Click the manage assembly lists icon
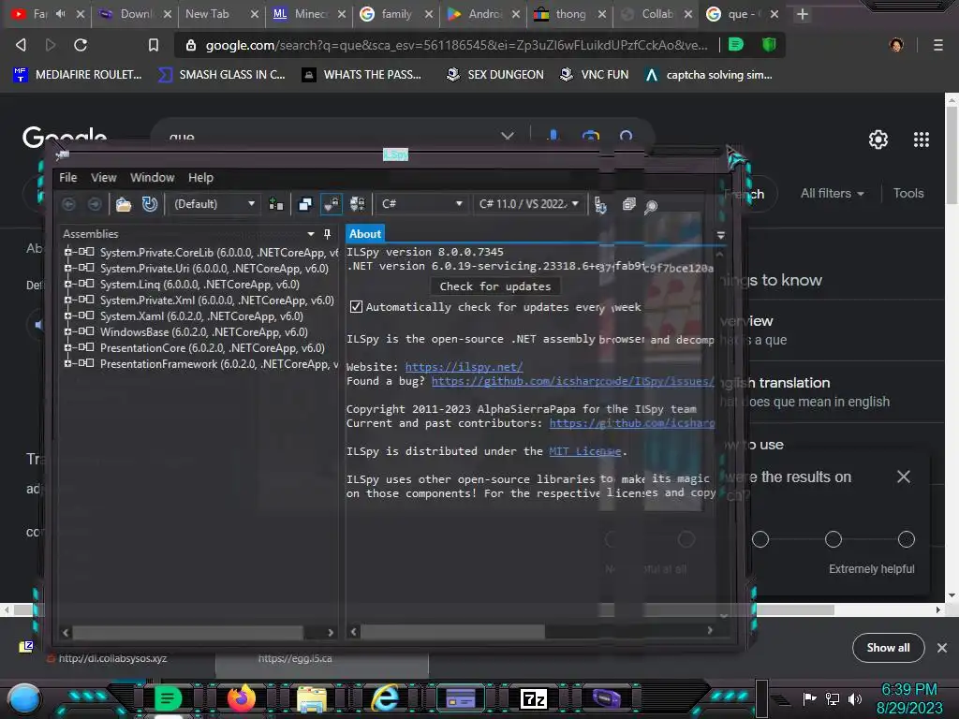Screen dimensions: 959x719 click(276, 204)
